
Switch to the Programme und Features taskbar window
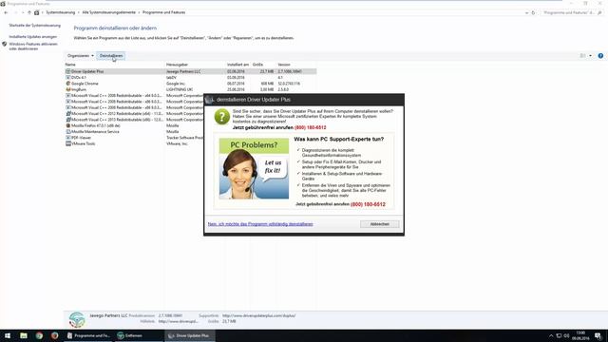point(88,335)
